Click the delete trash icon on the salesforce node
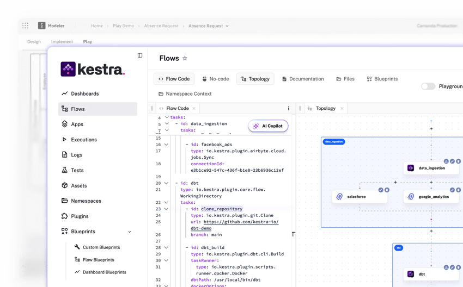The height and width of the screenshot is (287, 463). click(387, 190)
